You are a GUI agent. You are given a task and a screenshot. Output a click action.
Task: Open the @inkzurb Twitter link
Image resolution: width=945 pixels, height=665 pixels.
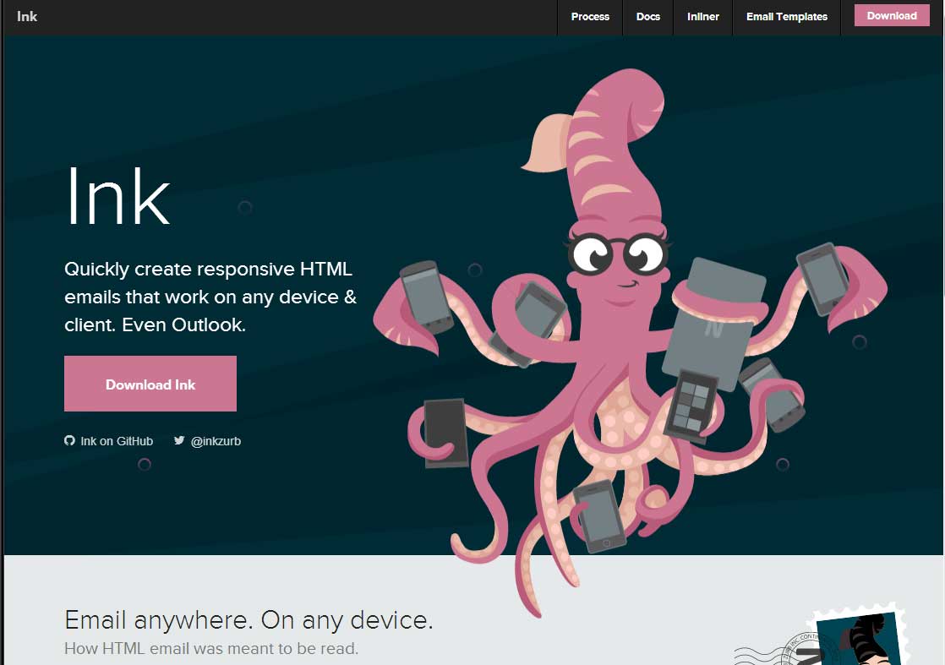pos(216,441)
